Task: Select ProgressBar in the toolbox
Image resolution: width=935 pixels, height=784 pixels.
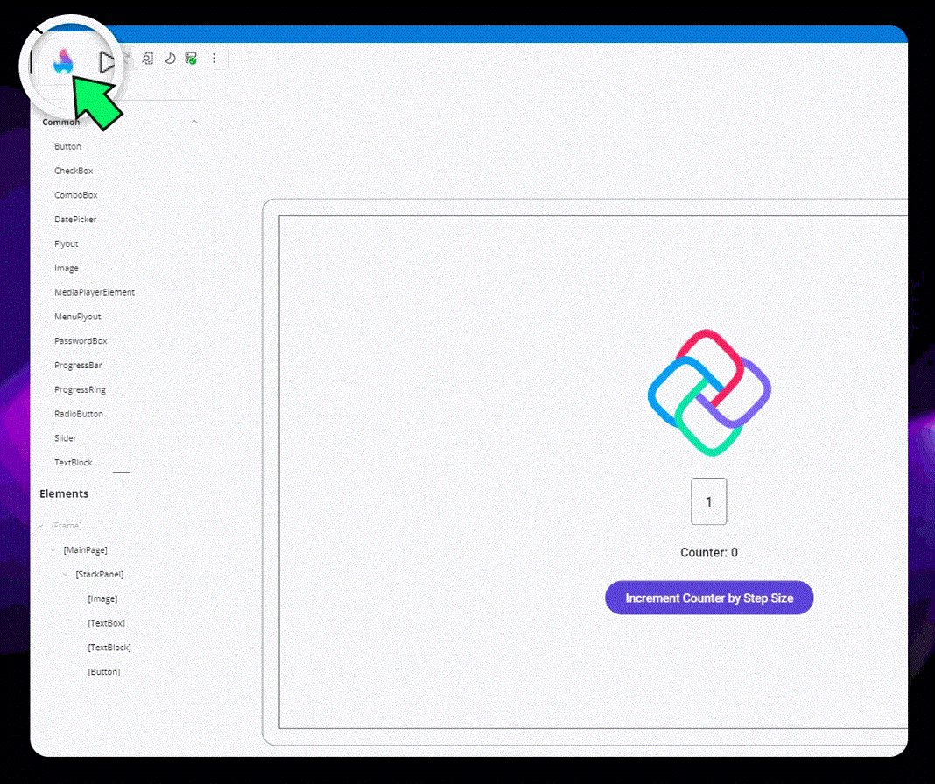Action: click(78, 366)
